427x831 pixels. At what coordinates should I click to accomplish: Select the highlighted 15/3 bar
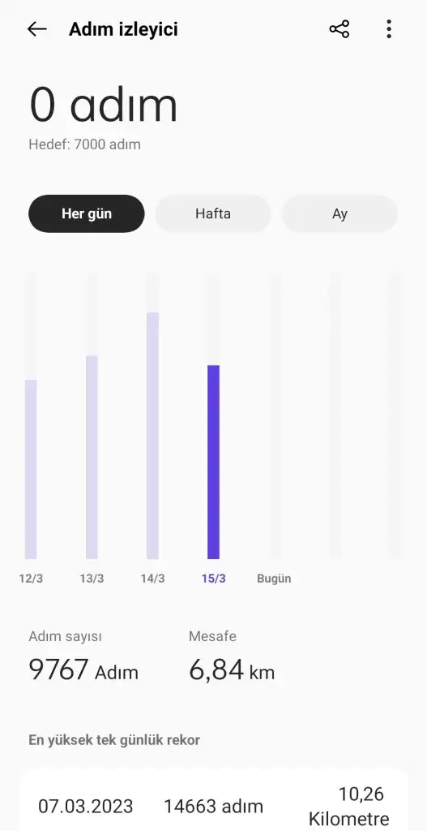[x=213, y=462]
